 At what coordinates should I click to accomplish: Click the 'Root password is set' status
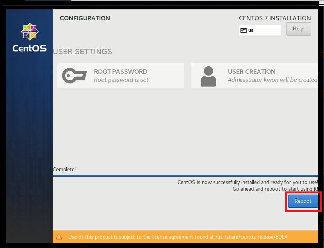coord(121,80)
